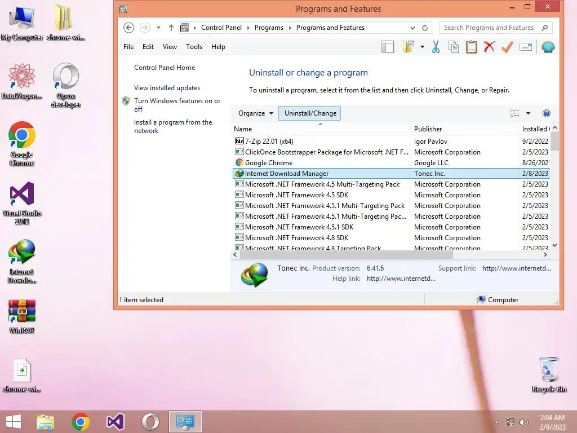
Task: Click the folder options toolbar icon
Action: 409,47
